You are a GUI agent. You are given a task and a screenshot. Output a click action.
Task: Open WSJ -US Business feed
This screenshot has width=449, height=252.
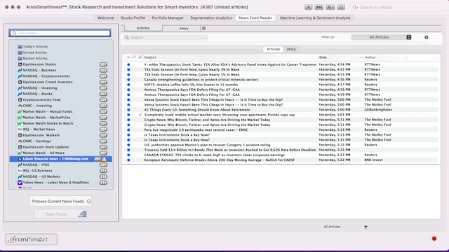pos(37,171)
